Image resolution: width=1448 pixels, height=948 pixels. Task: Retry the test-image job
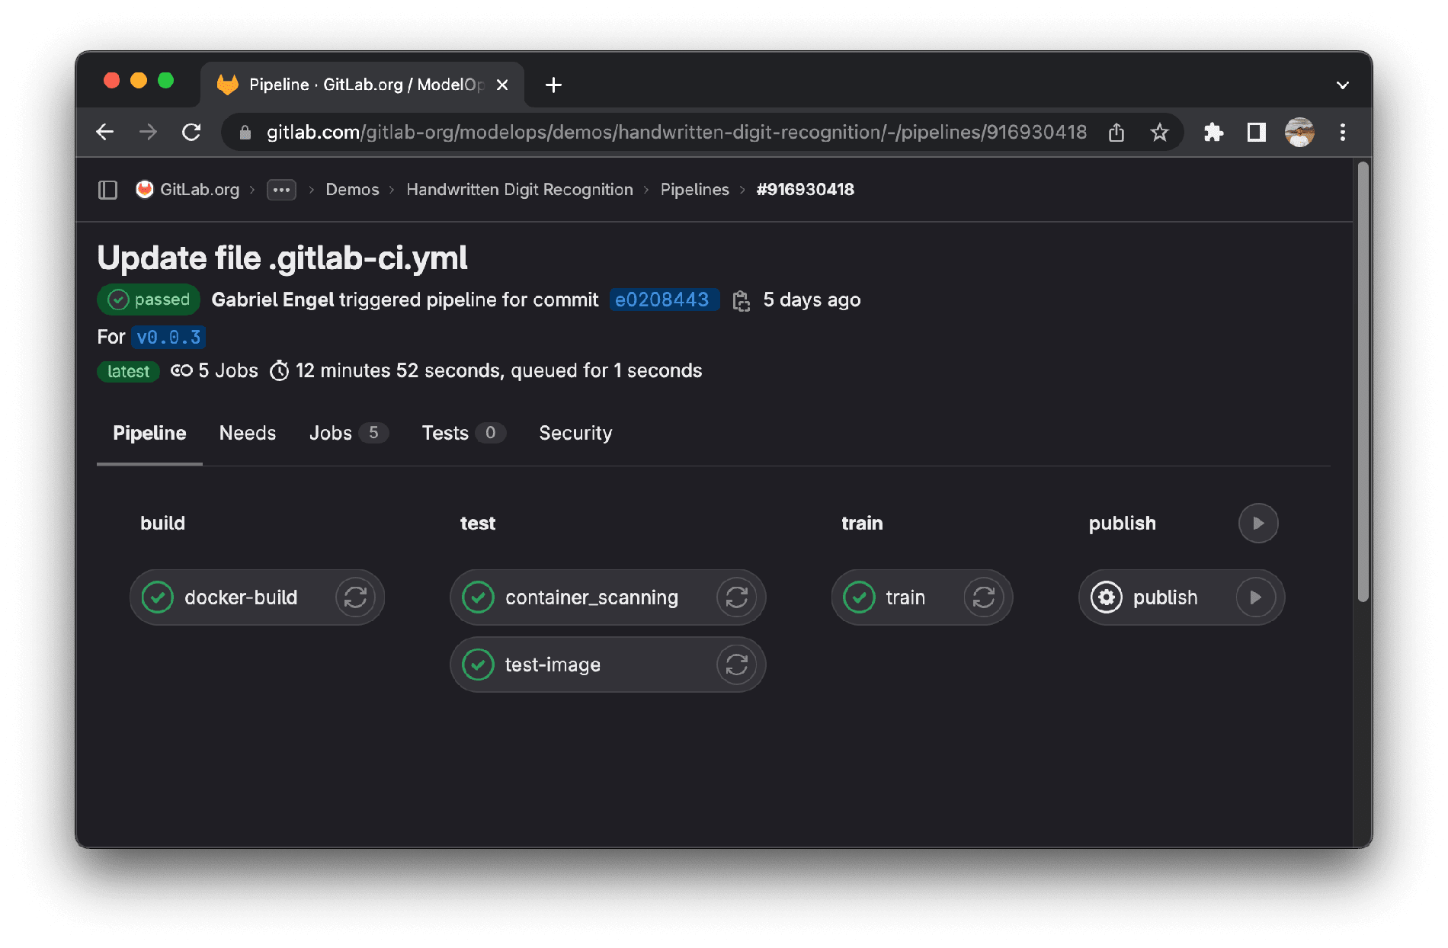pyautogui.click(x=736, y=665)
